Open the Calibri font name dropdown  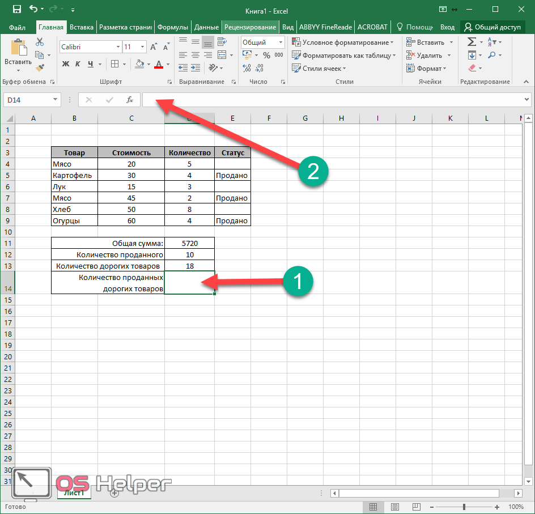(118, 47)
